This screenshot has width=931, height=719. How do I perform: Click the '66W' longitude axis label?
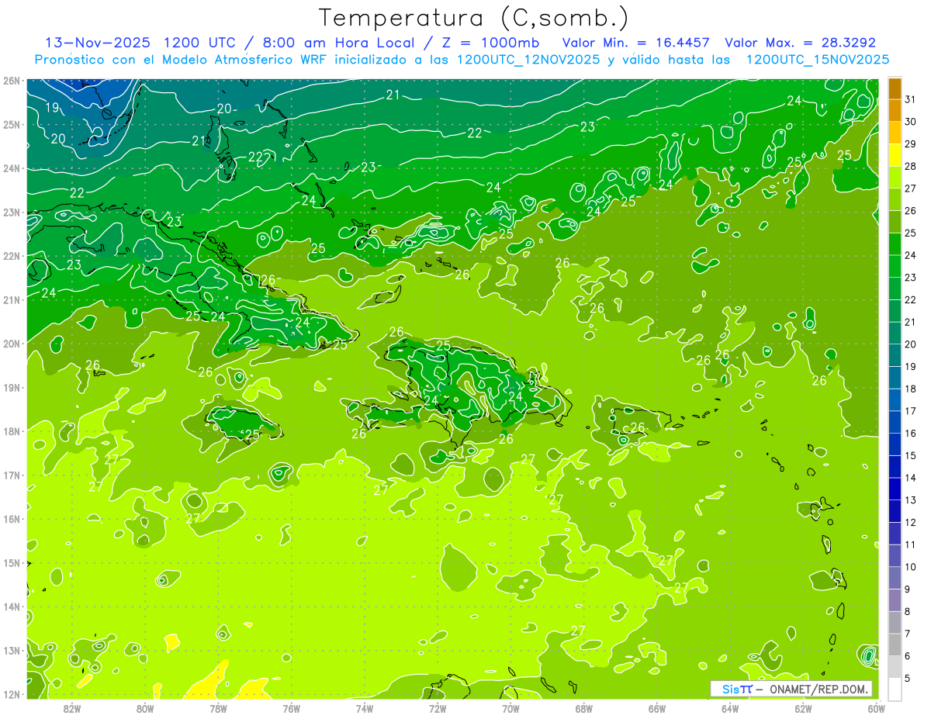click(x=656, y=708)
